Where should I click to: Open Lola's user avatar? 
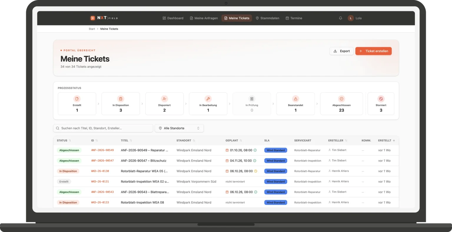tap(350, 18)
